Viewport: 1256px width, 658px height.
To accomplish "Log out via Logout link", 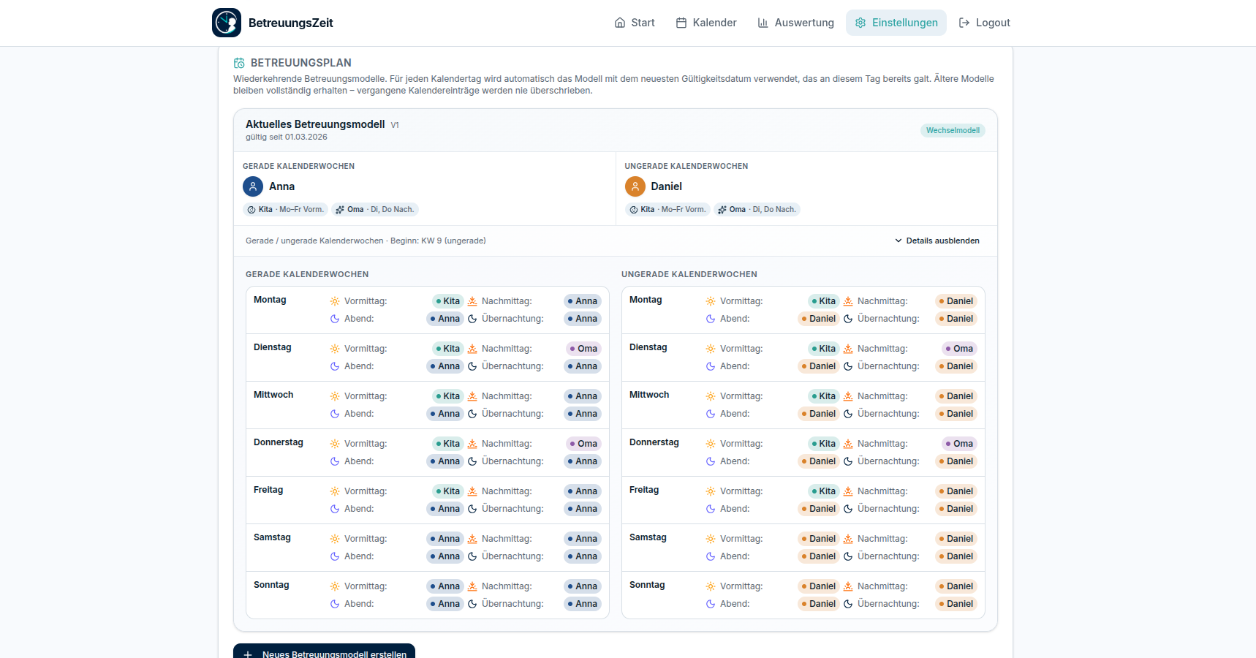I will [x=984, y=23].
